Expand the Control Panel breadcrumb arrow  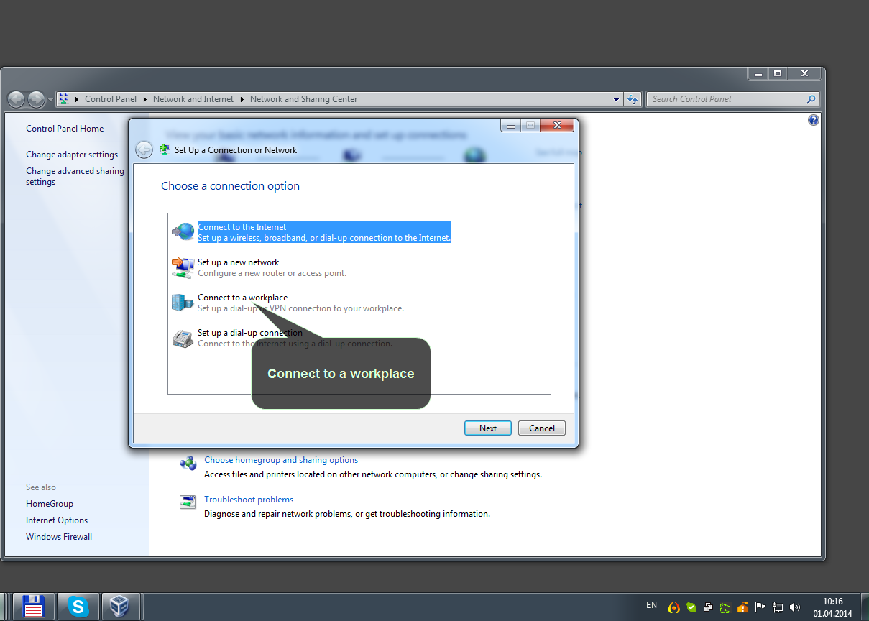click(144, 99)
